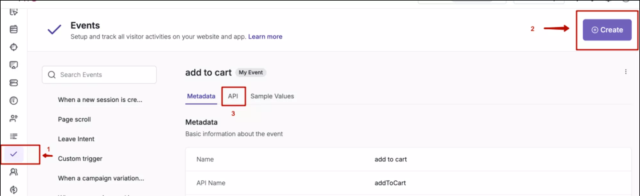640x196 pixels.
Task: Select the audience/people sidebar icon
Action: [14, 172]
